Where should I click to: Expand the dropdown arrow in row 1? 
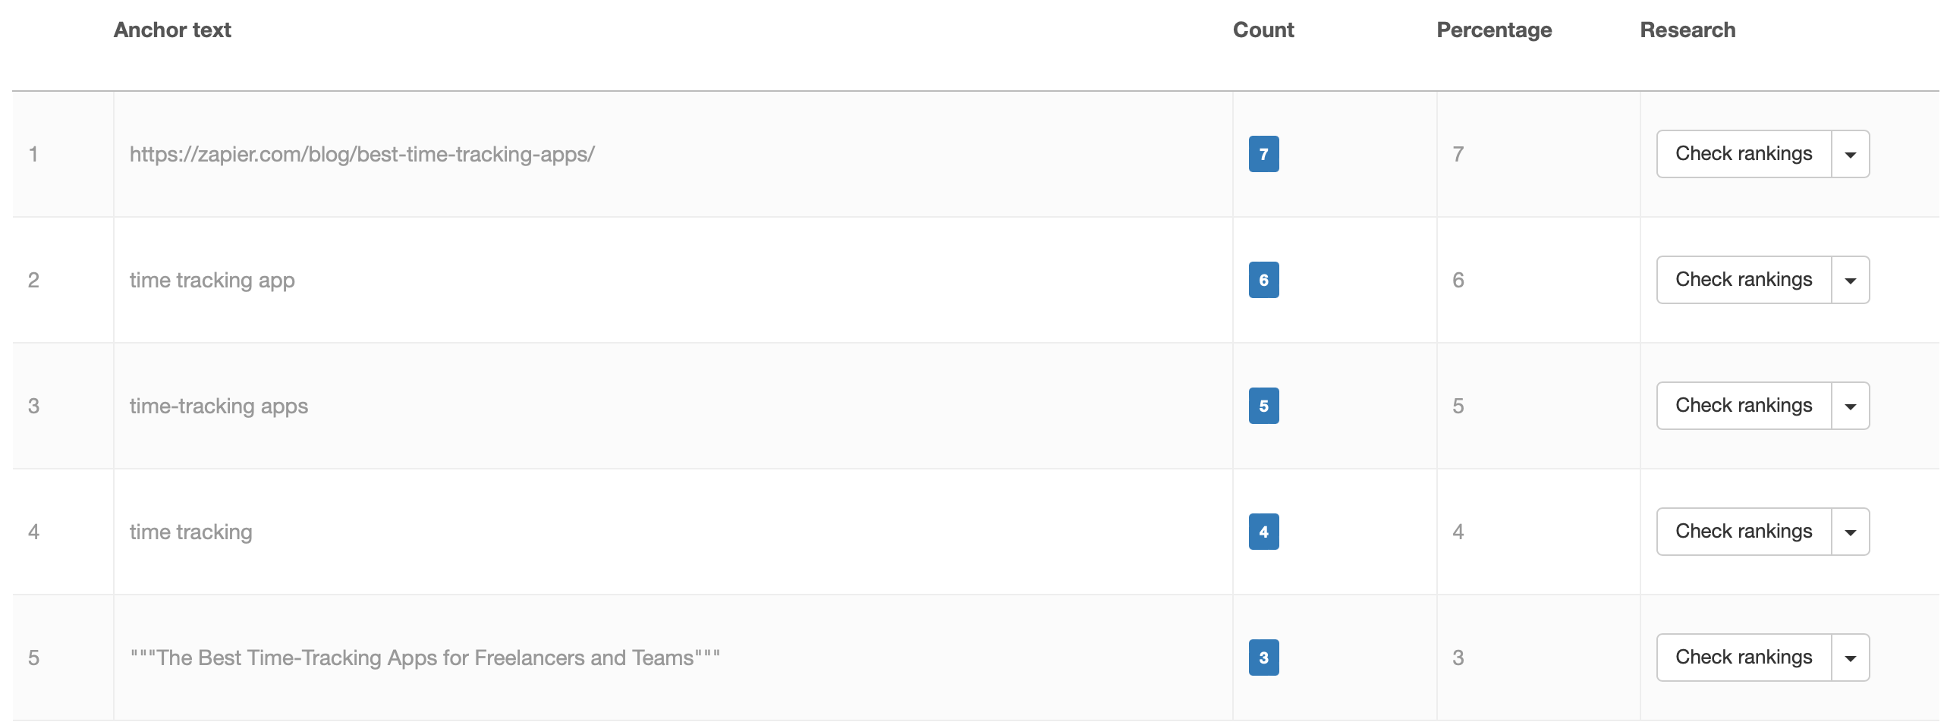click(x=1850, y=155)
